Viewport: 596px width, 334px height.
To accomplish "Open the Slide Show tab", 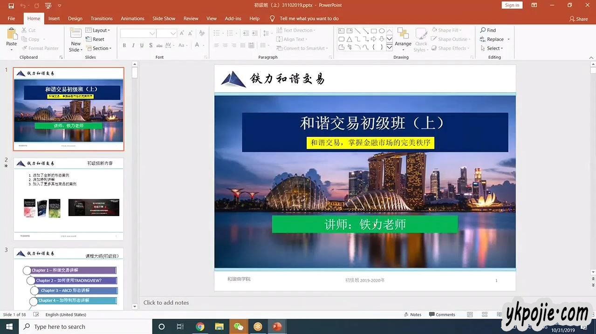I will 164,19.
